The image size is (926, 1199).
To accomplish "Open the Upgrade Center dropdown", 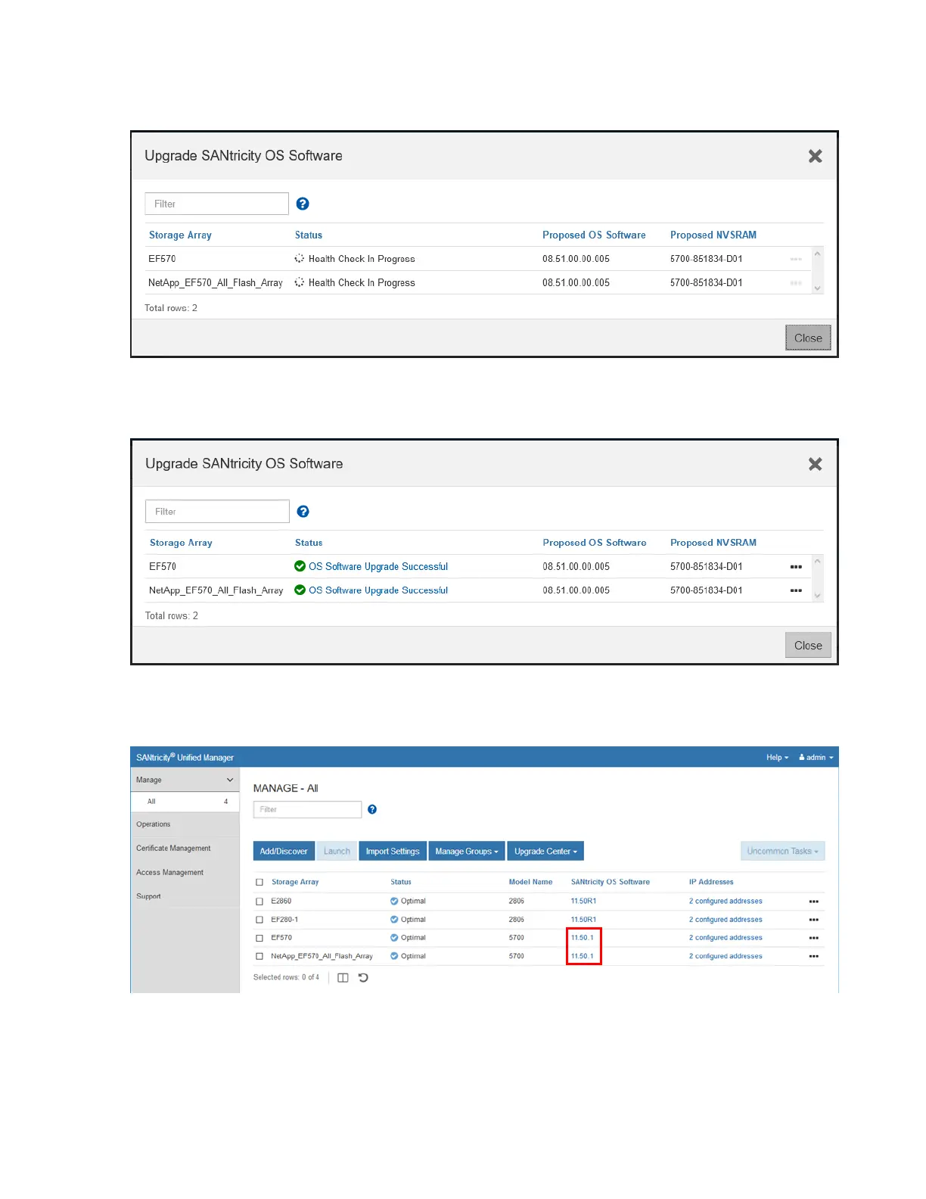I will [545, 852].
